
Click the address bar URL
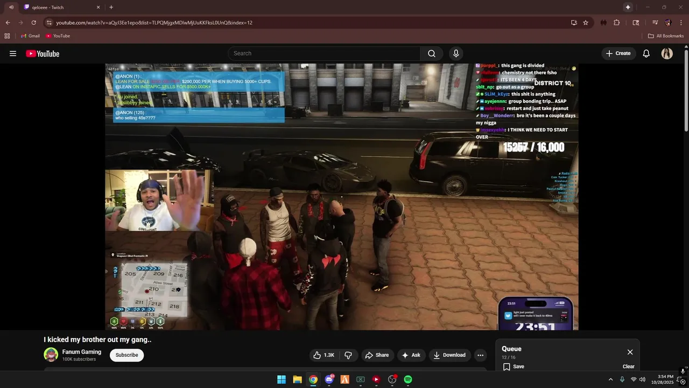click(154, 23)
